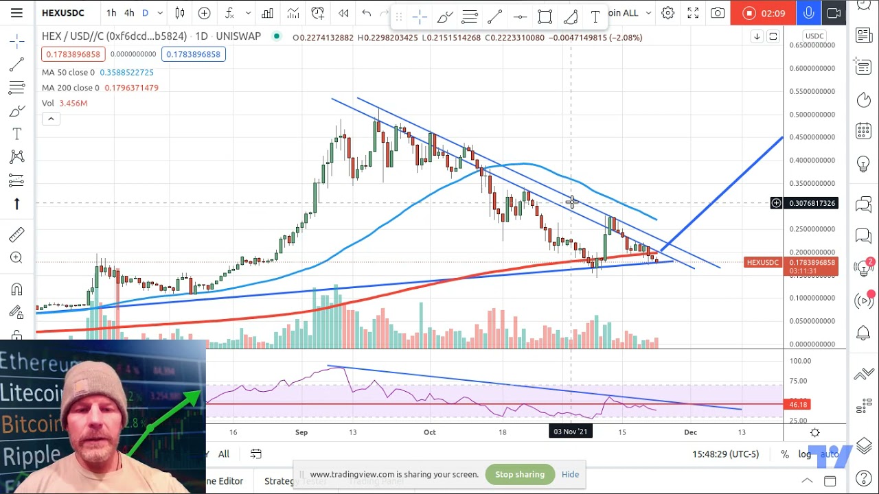
Task: Enter fullscreen mode
Action: click(693, 13)
